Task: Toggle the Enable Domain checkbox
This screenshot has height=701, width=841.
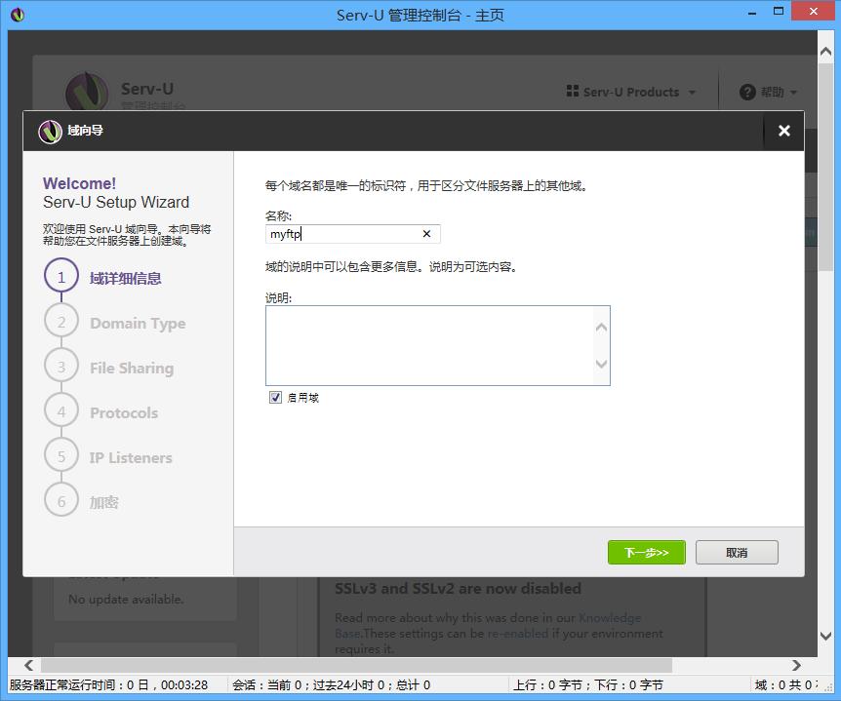Action: (275, 397)
